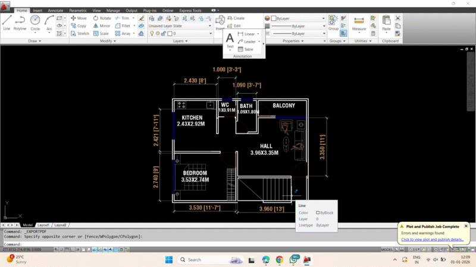
Task: Click the Mirror tool
Action: coord(102,26)
